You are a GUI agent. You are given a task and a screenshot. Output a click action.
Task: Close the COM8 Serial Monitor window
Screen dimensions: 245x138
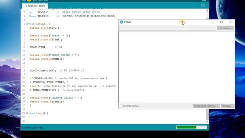230,22
